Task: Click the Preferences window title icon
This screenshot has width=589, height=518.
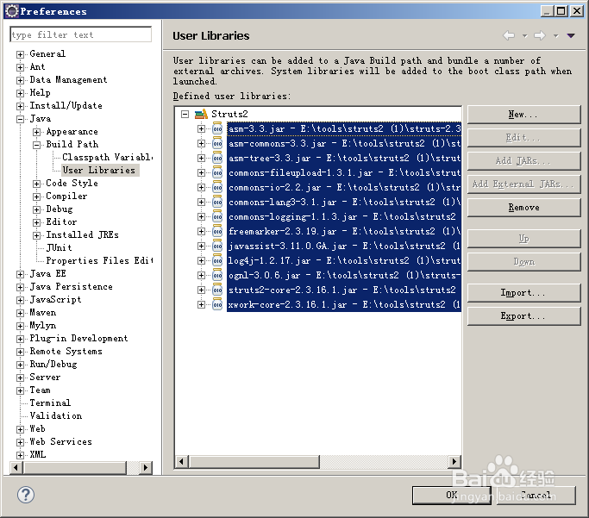Action: pyautogui.click(x=12, y=11)
